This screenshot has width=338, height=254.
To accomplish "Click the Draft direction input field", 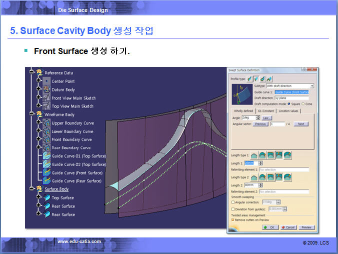I will click(291, 98).
